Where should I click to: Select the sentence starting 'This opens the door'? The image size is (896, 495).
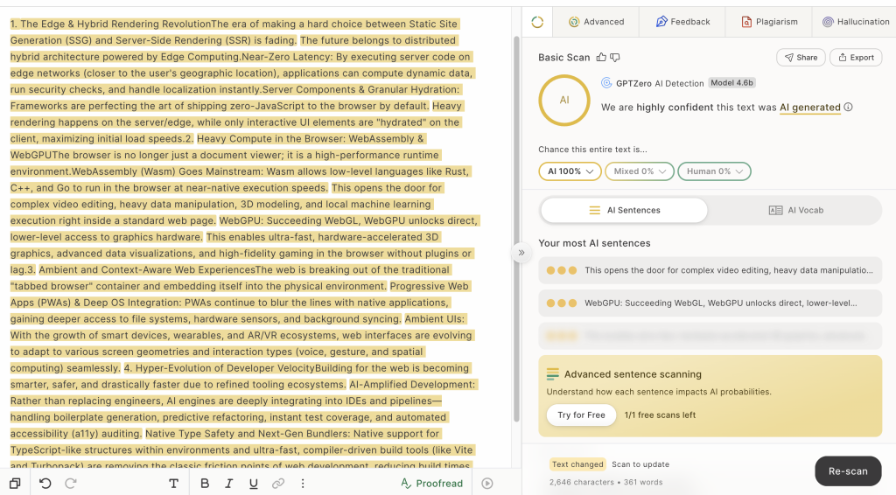pyautogui.click(x=710, y=270)
